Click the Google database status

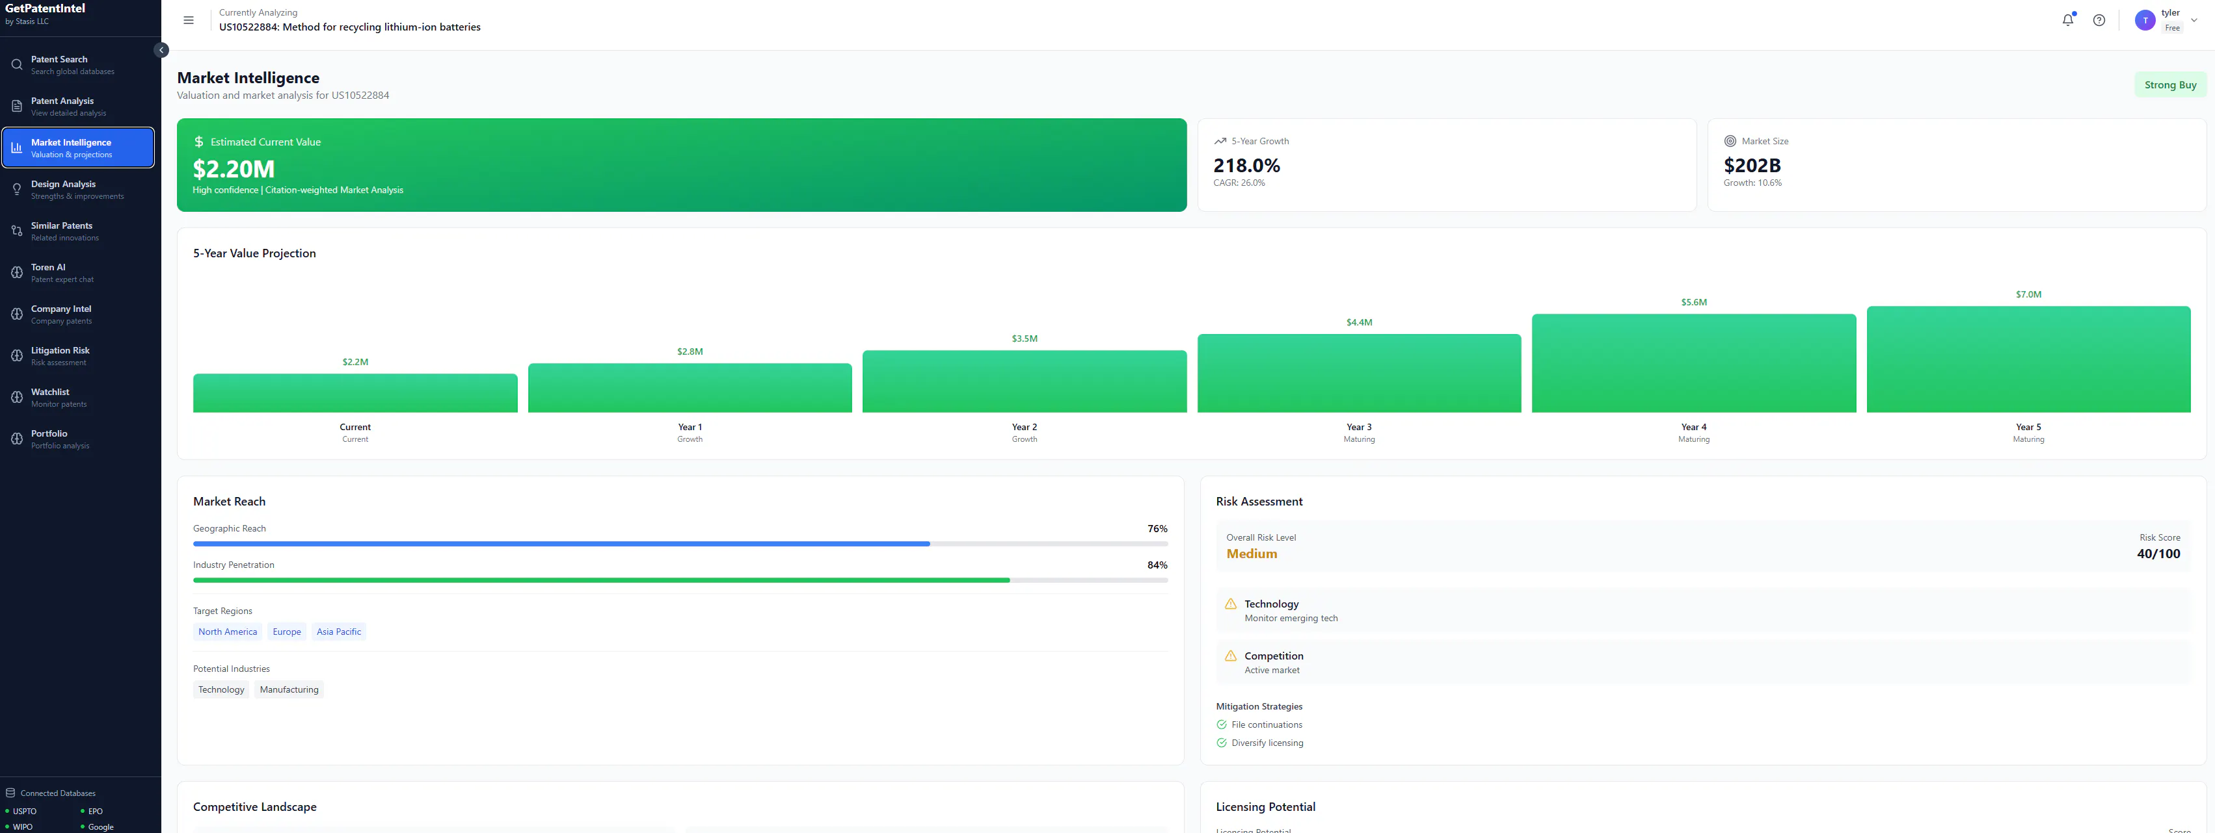[x=97, y=827]
